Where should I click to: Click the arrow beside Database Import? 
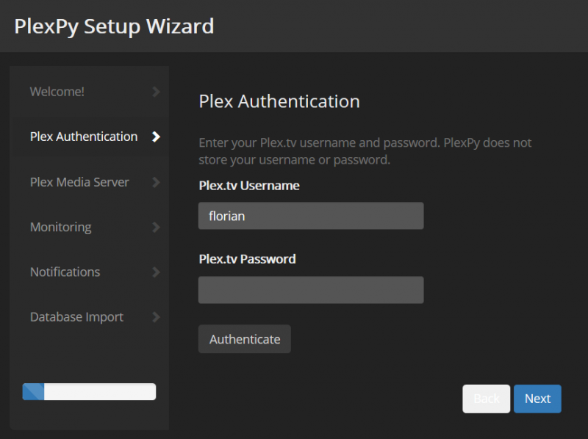[155, 317]
